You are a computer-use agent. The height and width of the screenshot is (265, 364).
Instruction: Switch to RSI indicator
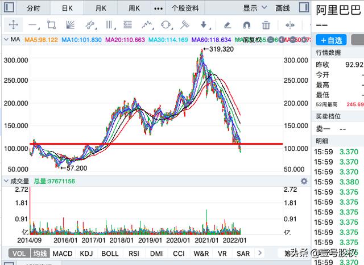point(134,254)
